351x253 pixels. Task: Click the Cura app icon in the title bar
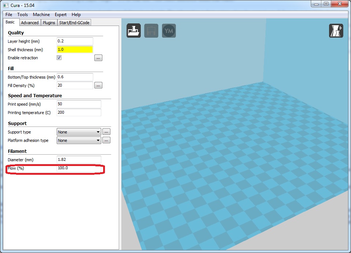[6, 5]
